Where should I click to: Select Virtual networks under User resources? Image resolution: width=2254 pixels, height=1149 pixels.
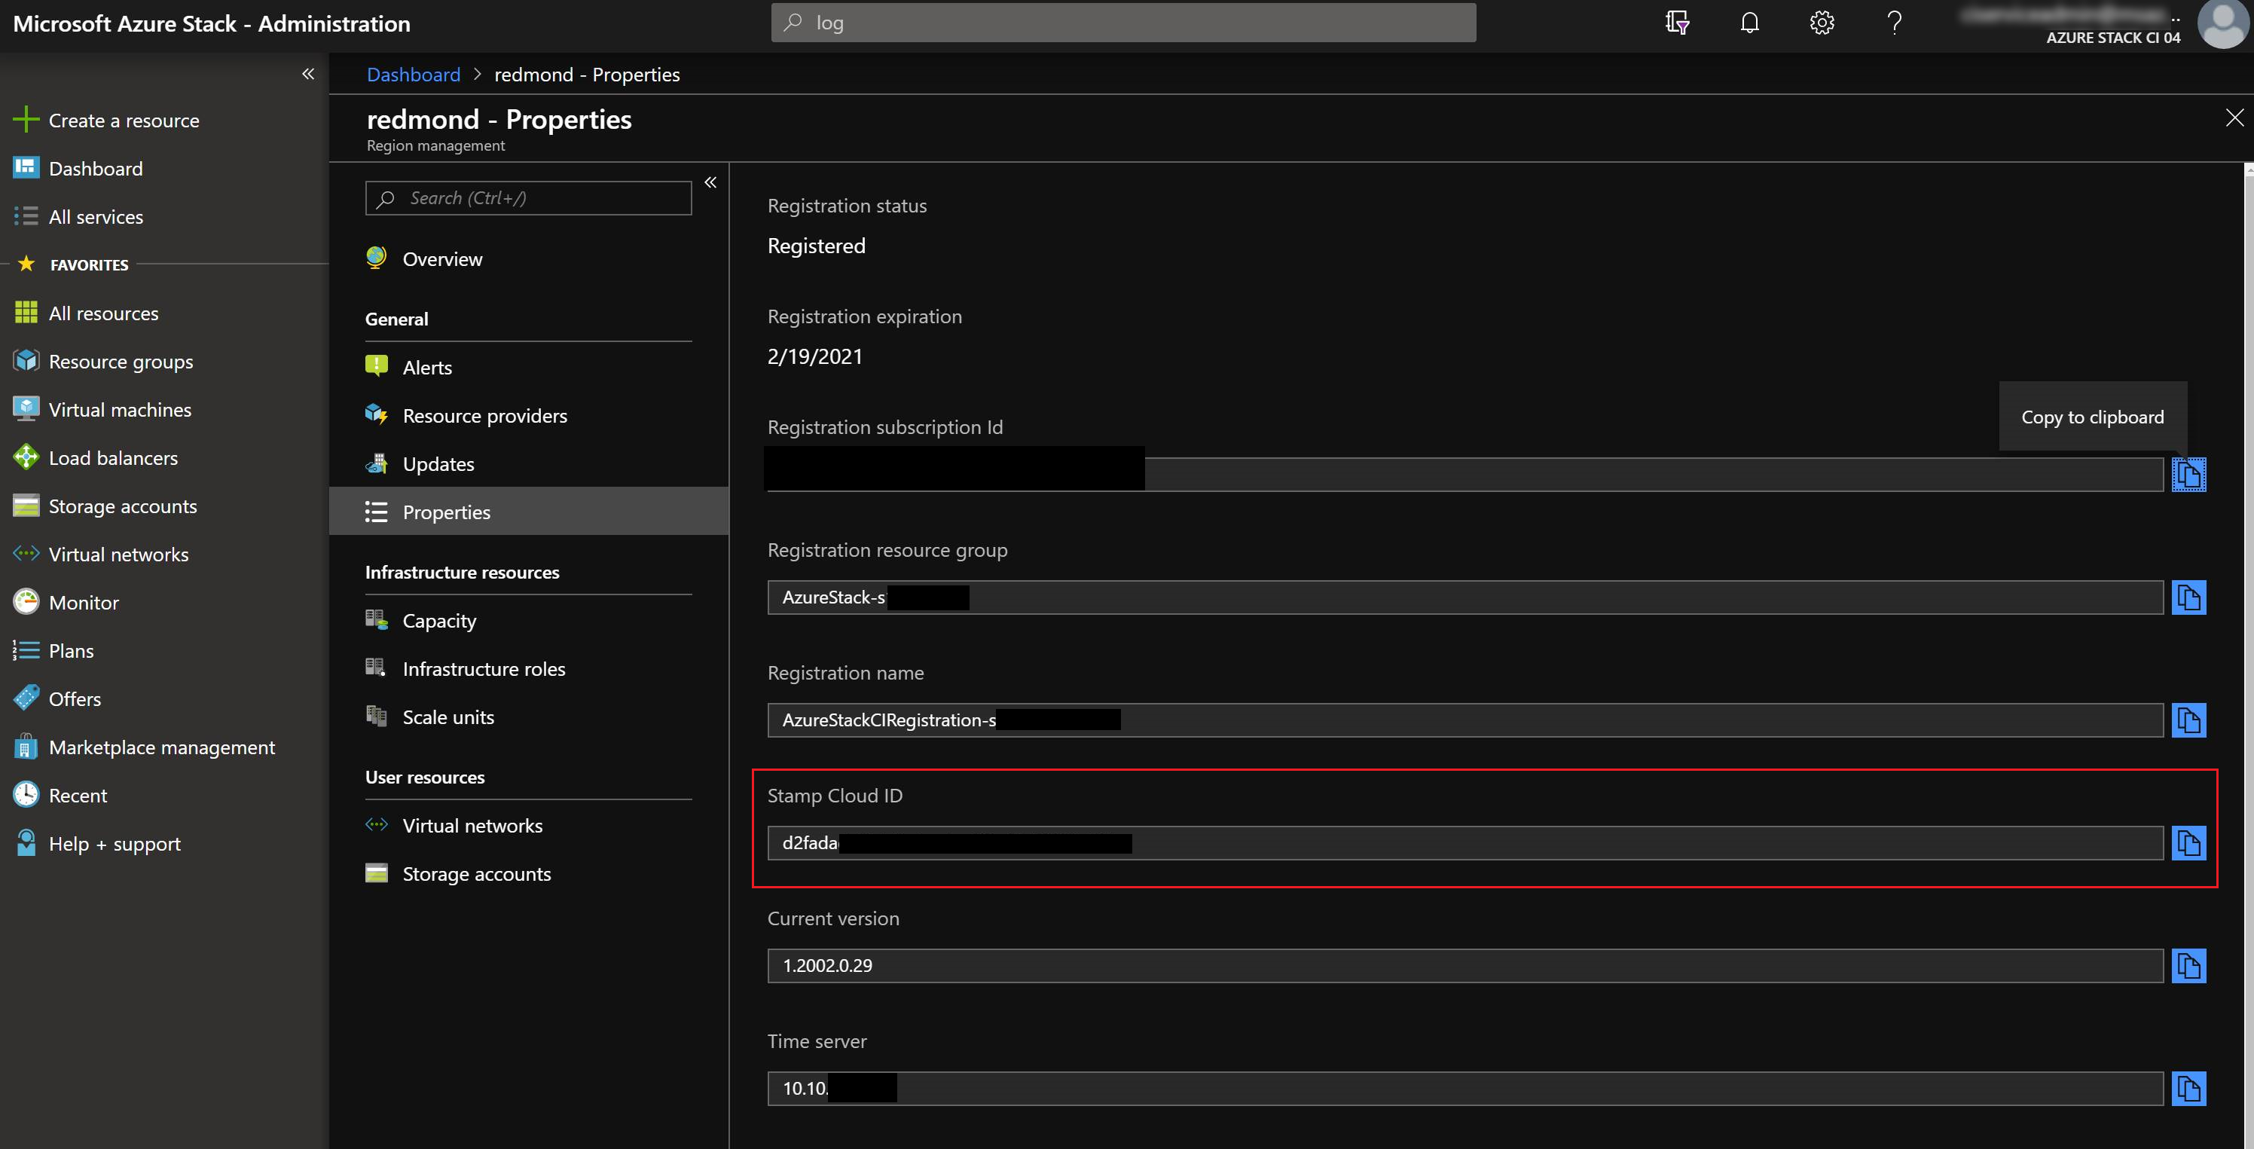[472, 824]
